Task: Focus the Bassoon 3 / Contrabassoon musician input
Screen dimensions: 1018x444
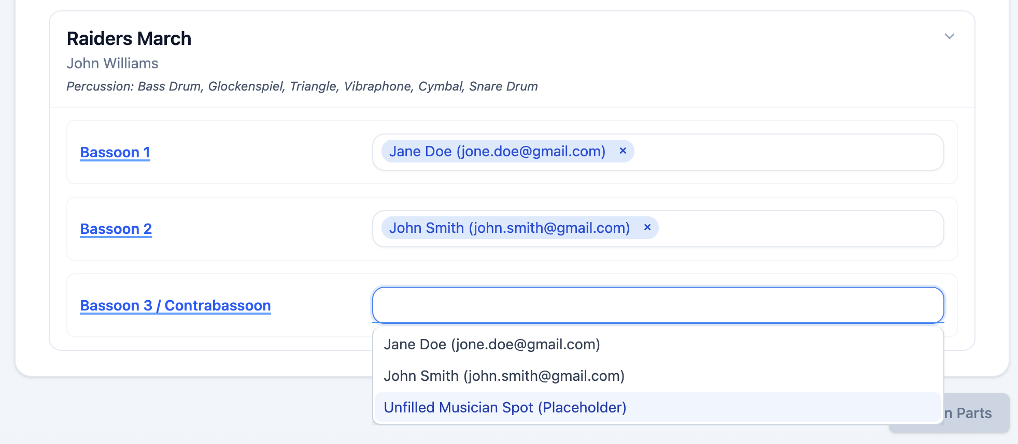Action: [658, 305]
